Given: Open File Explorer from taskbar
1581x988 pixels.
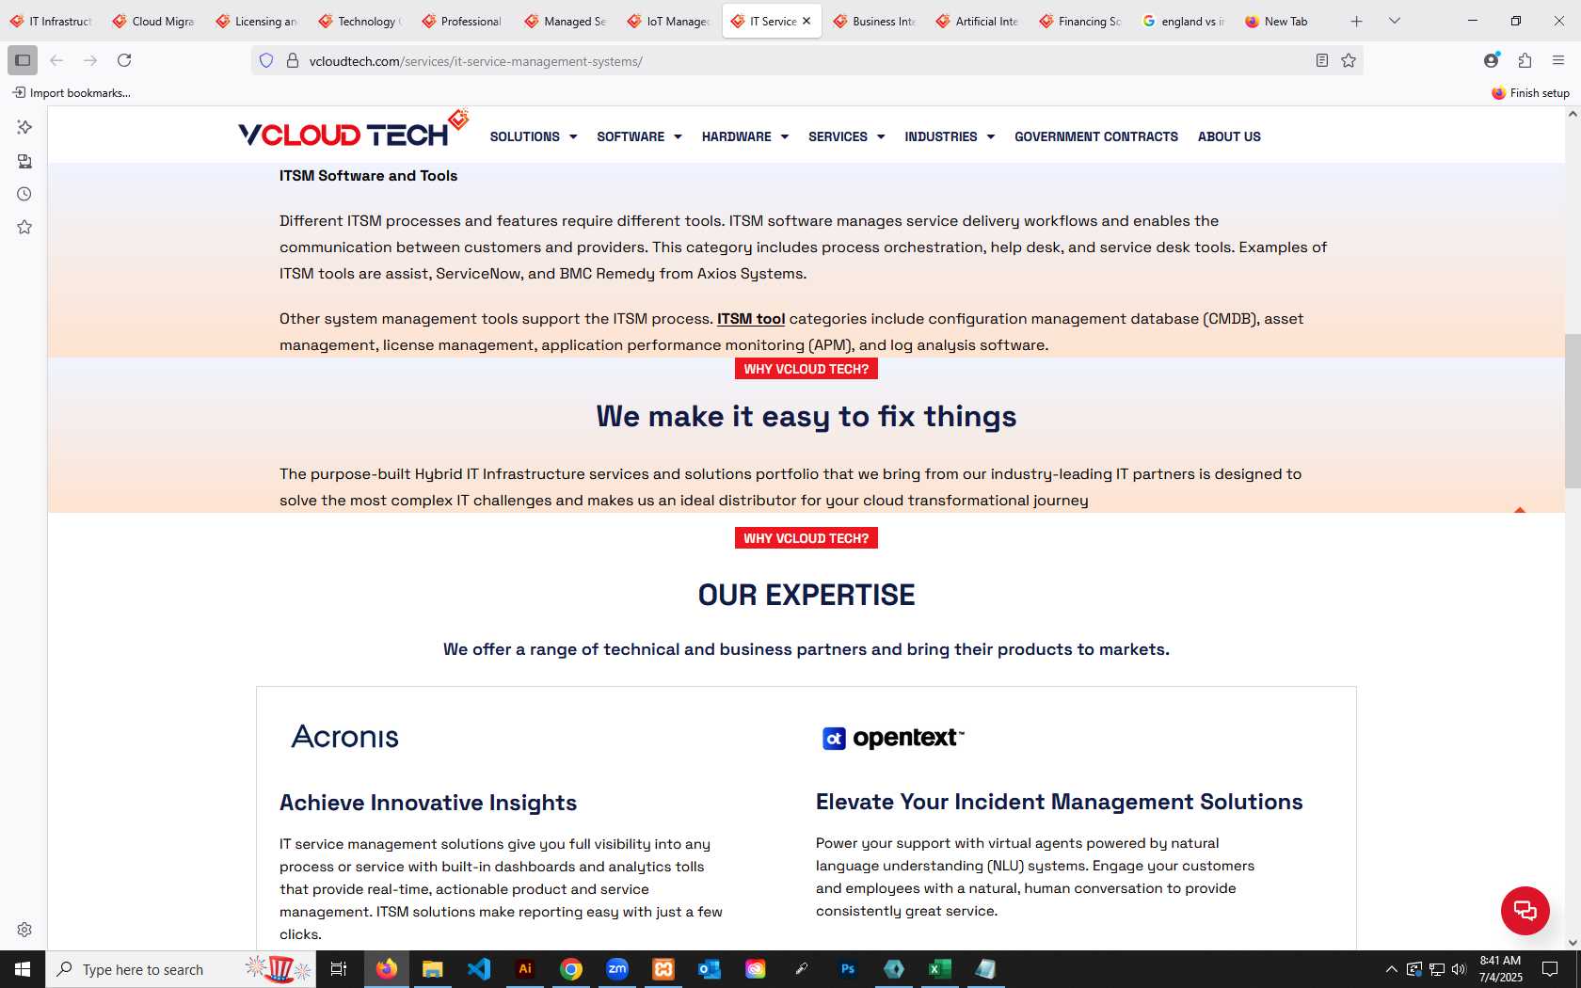Looking at the screenshot, I should point(433,969).
